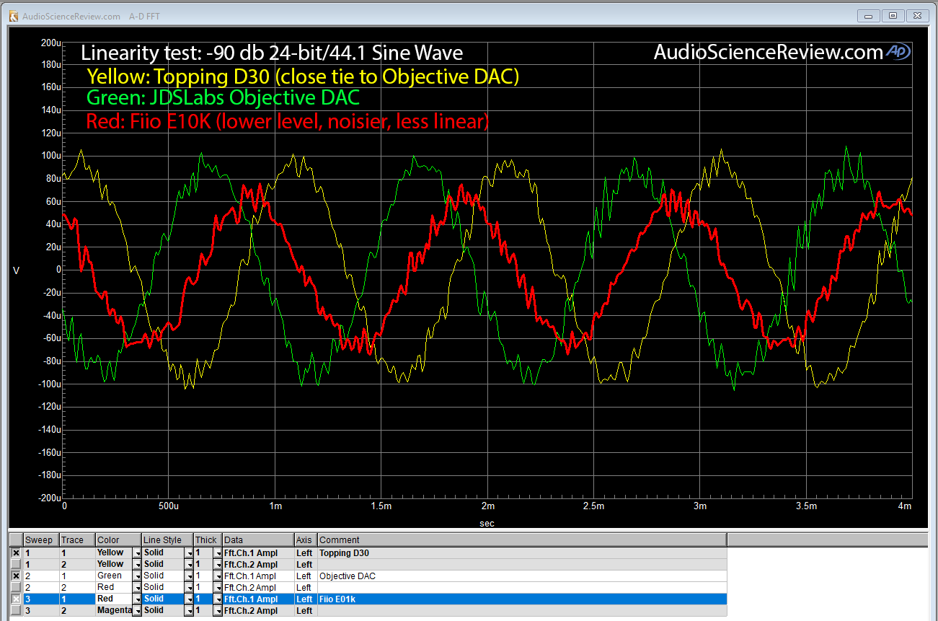Select the Fiio E01k comment cell
Screen dimensions: 938x621
click(522, 599)
